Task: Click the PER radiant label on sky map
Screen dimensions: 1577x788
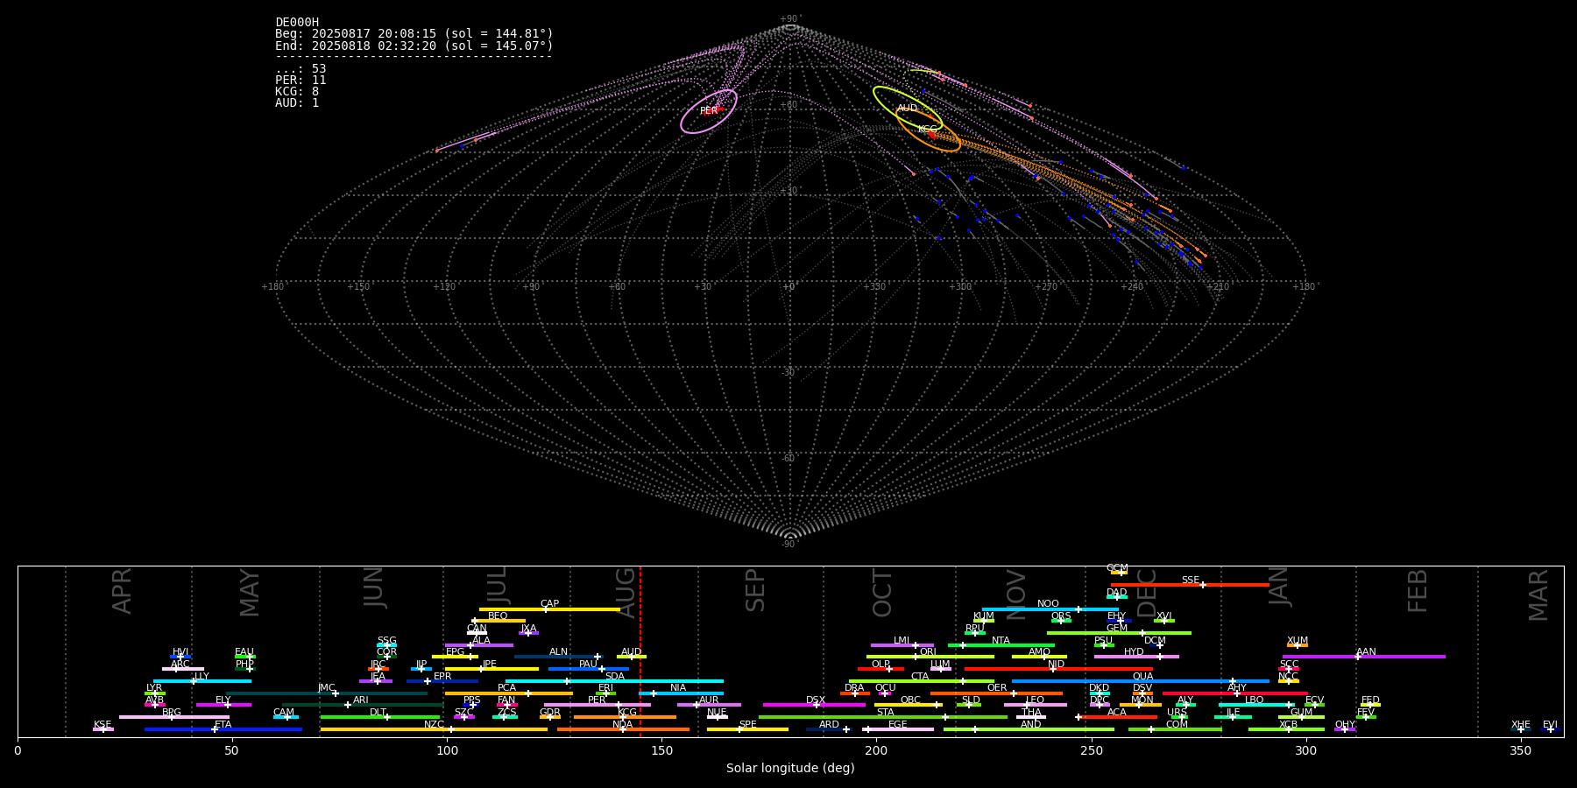Action: [709, 111]
